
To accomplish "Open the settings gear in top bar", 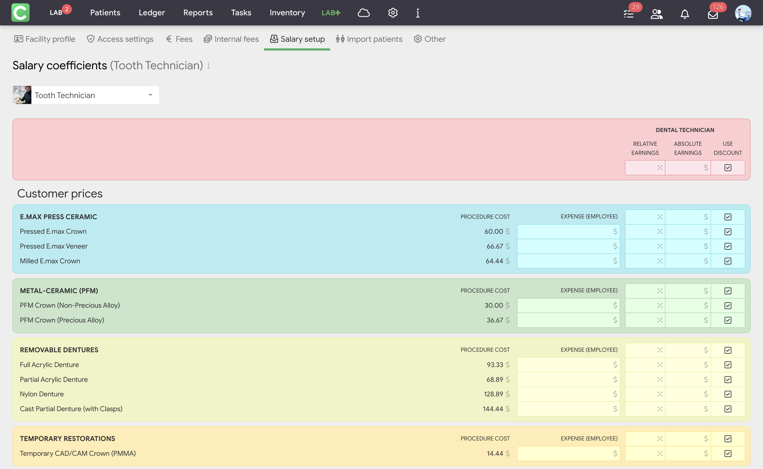I will pyautogui.click(x=393, y=13).
